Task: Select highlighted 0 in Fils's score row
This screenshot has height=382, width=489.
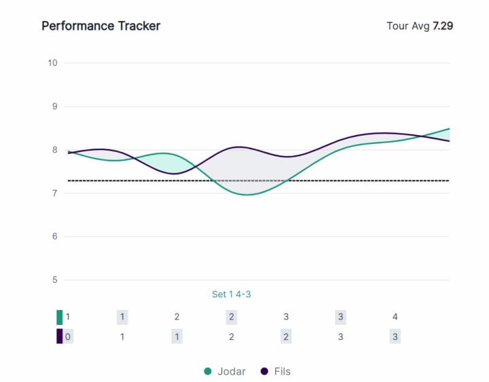Action: (68, 337)
